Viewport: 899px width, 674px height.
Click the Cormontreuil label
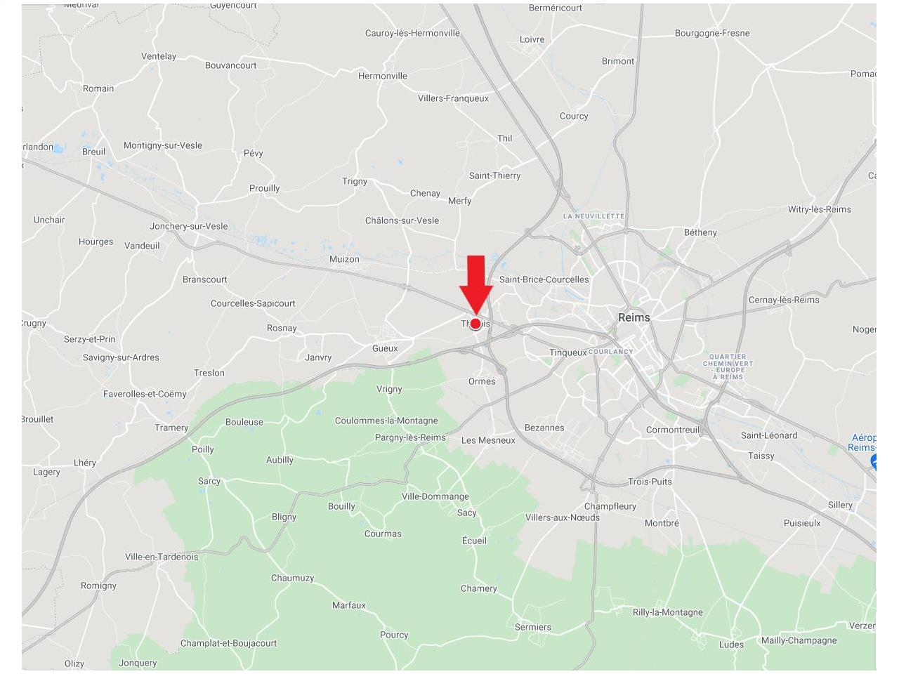coord(673,430)
